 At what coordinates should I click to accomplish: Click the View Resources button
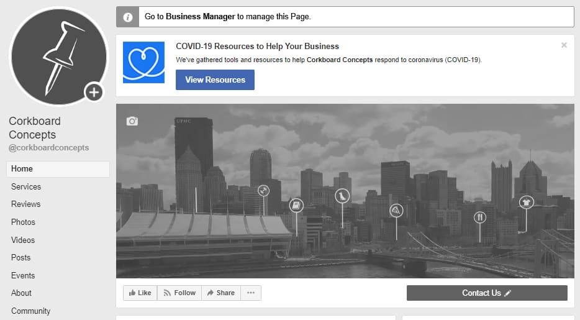(215, 80)
